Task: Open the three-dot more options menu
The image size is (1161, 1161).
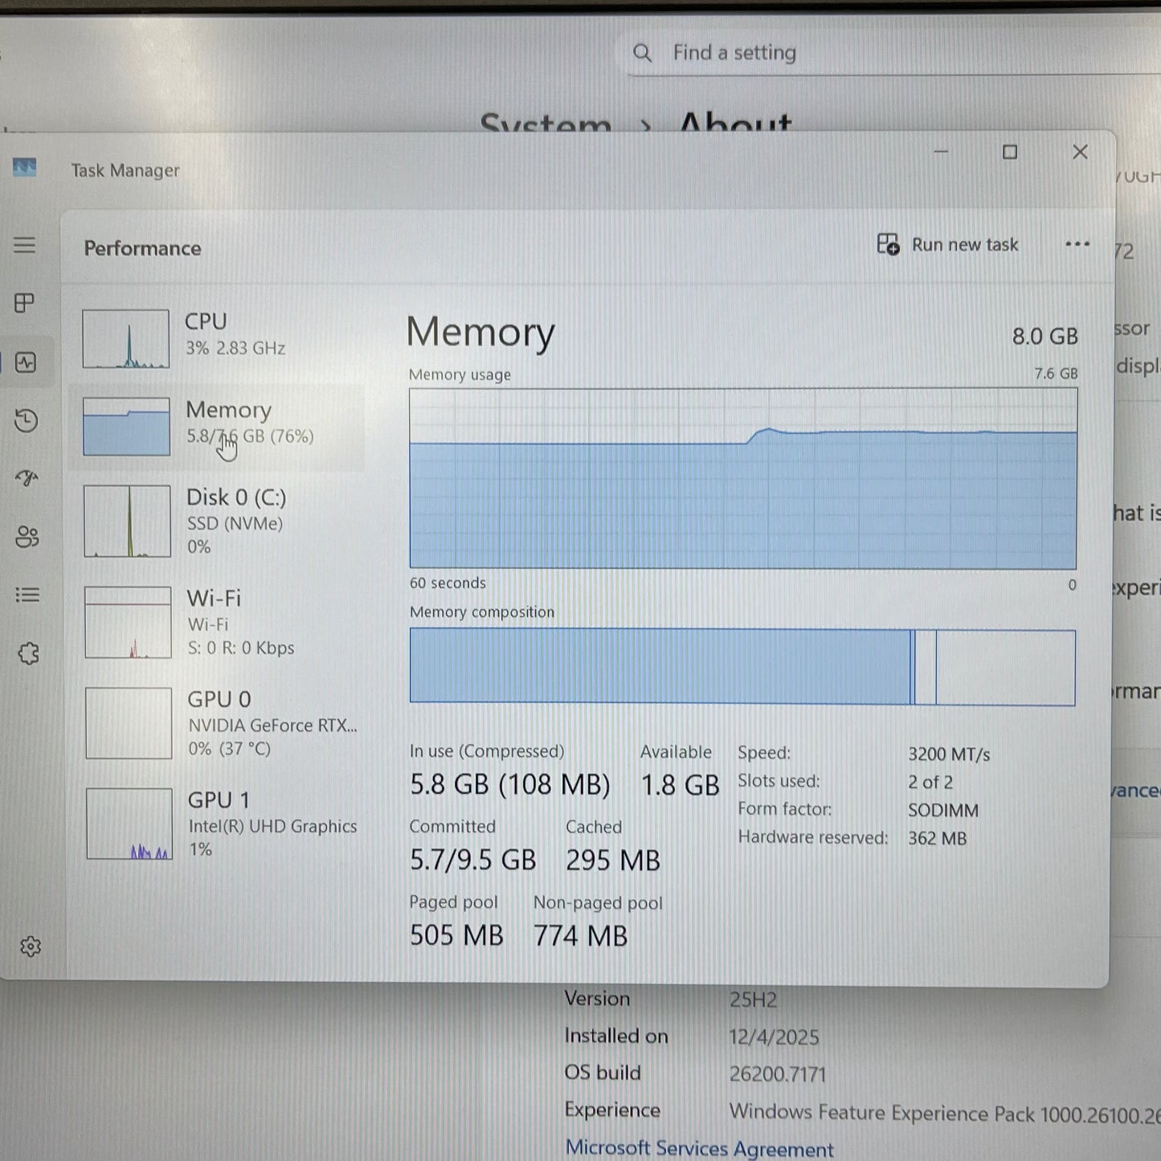Action: 1077,244
